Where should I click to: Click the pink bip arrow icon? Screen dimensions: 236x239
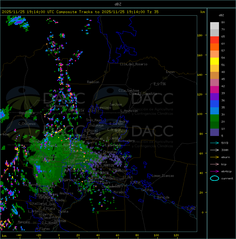[x=214, y=164]
